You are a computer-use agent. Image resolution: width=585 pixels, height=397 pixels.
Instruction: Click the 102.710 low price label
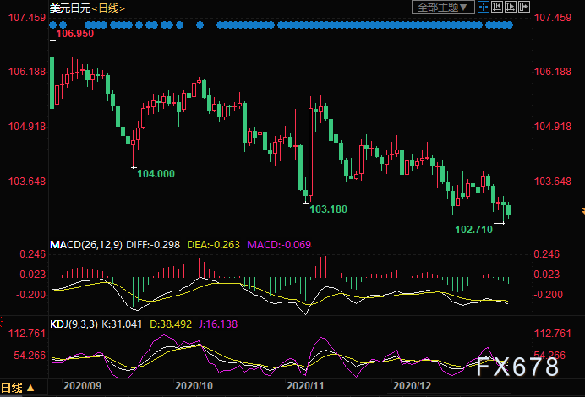473,229
